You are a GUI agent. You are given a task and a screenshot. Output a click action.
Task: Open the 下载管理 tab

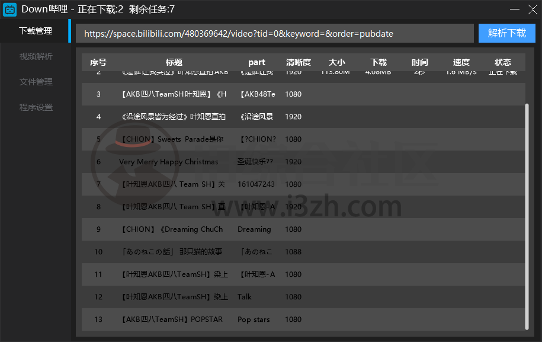pyautogui.click(x=36, y=31)
